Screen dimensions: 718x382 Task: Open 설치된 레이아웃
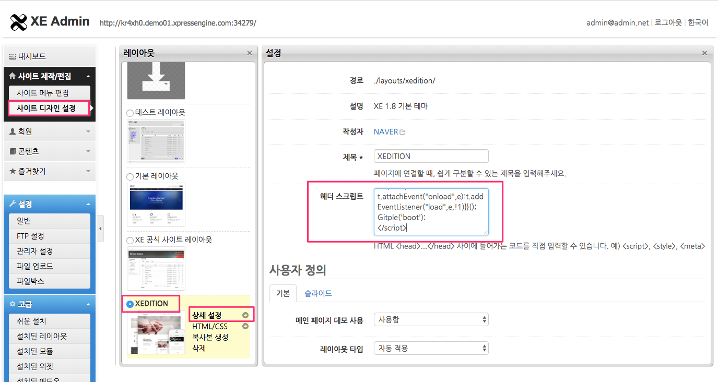(50, 336)
